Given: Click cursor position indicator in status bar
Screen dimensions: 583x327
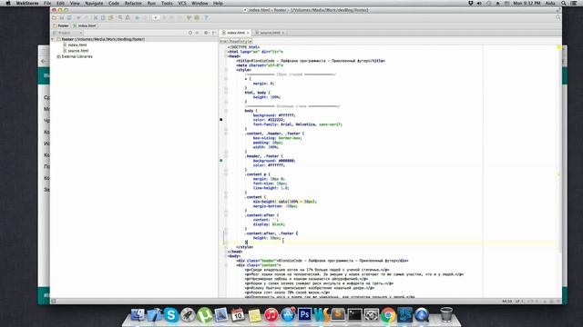Looking at the screenshot, I should (x=506, y=301).
